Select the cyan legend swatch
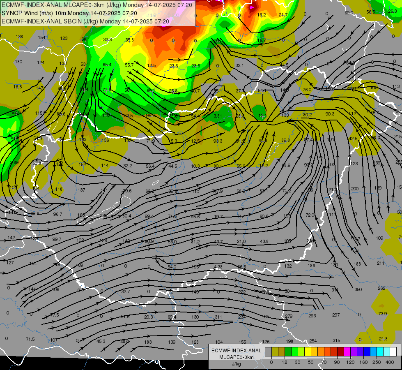The height and width of the screenshot is (370, 402). click(x=380, y=352)
